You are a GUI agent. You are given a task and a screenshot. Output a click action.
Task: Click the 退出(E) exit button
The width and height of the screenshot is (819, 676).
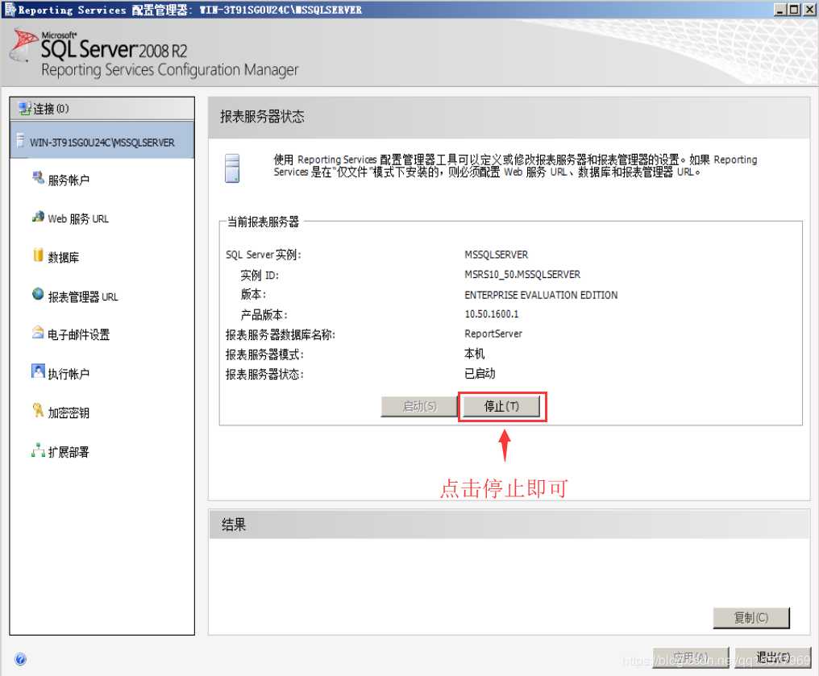pyautogui.click(x=773, y=657)
